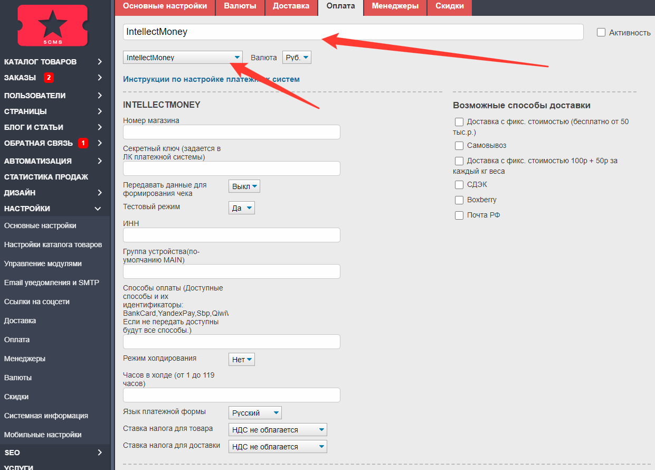Open payment systems setup instructions link
The height and width of the screenshot is (470, 655).
211,79
